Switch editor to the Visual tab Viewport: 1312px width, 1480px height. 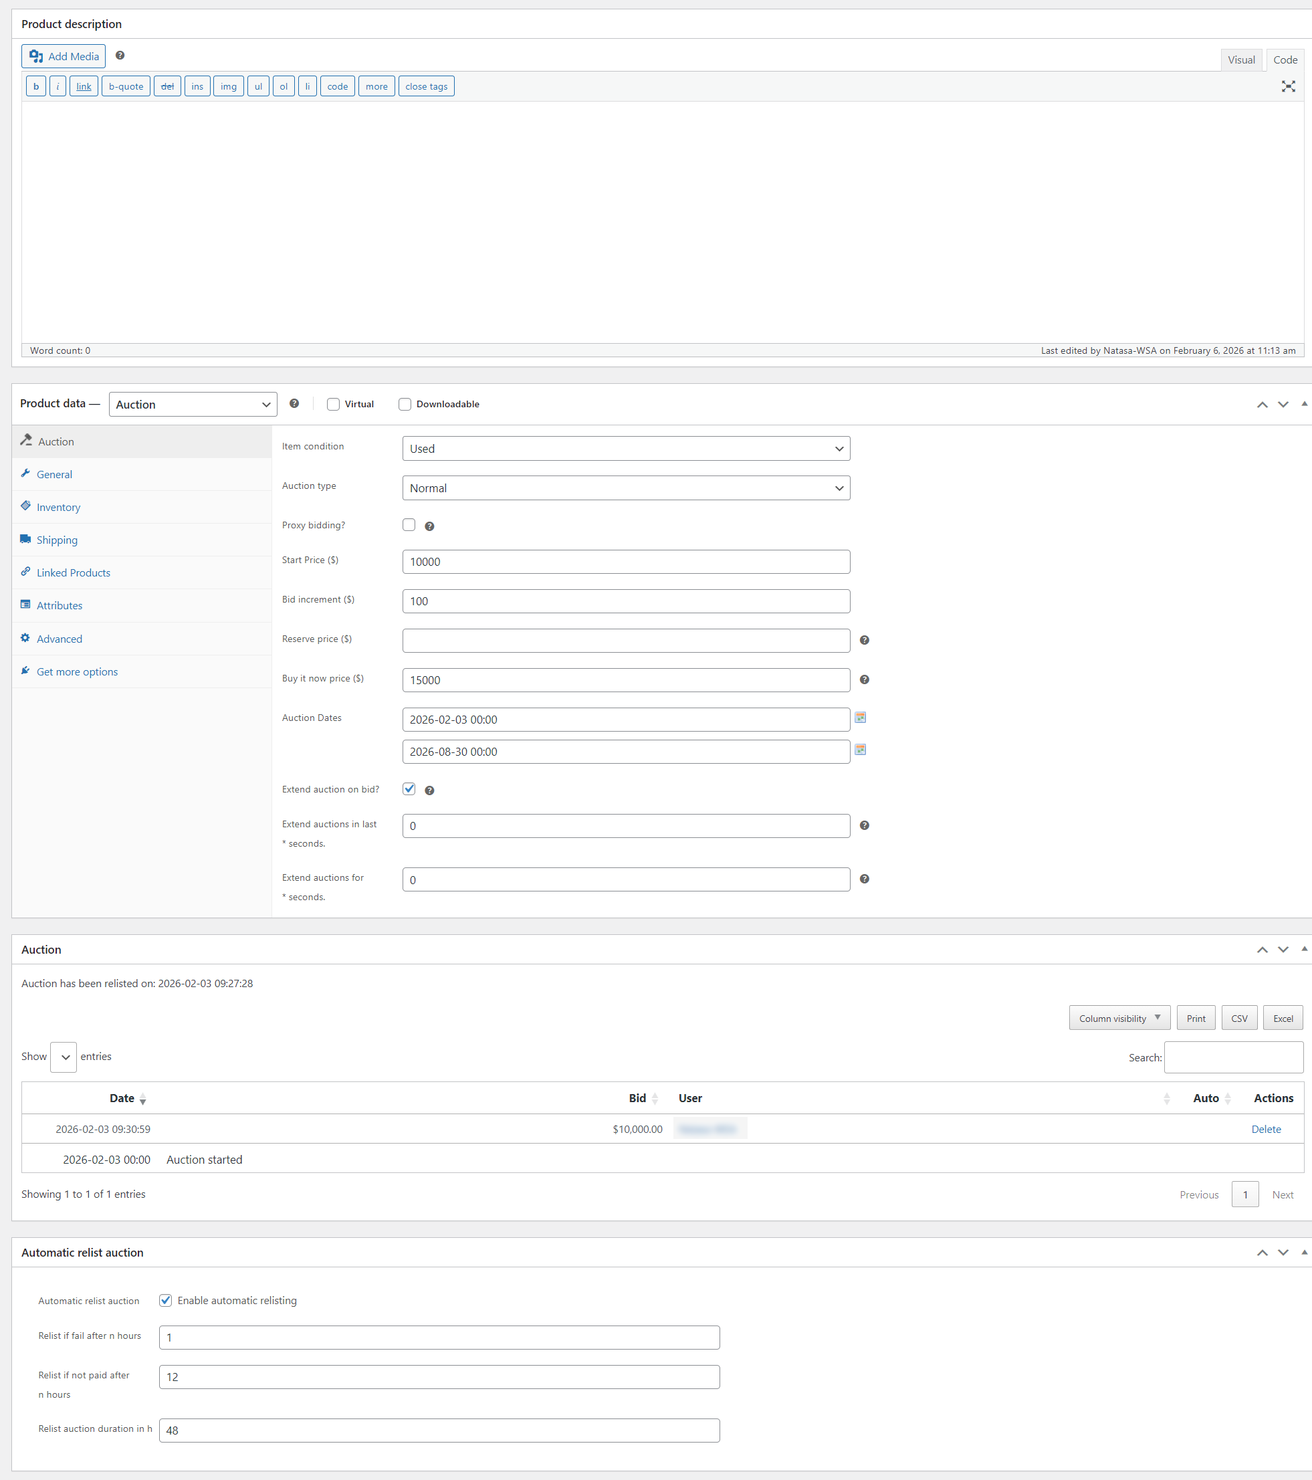point(1240,60)
